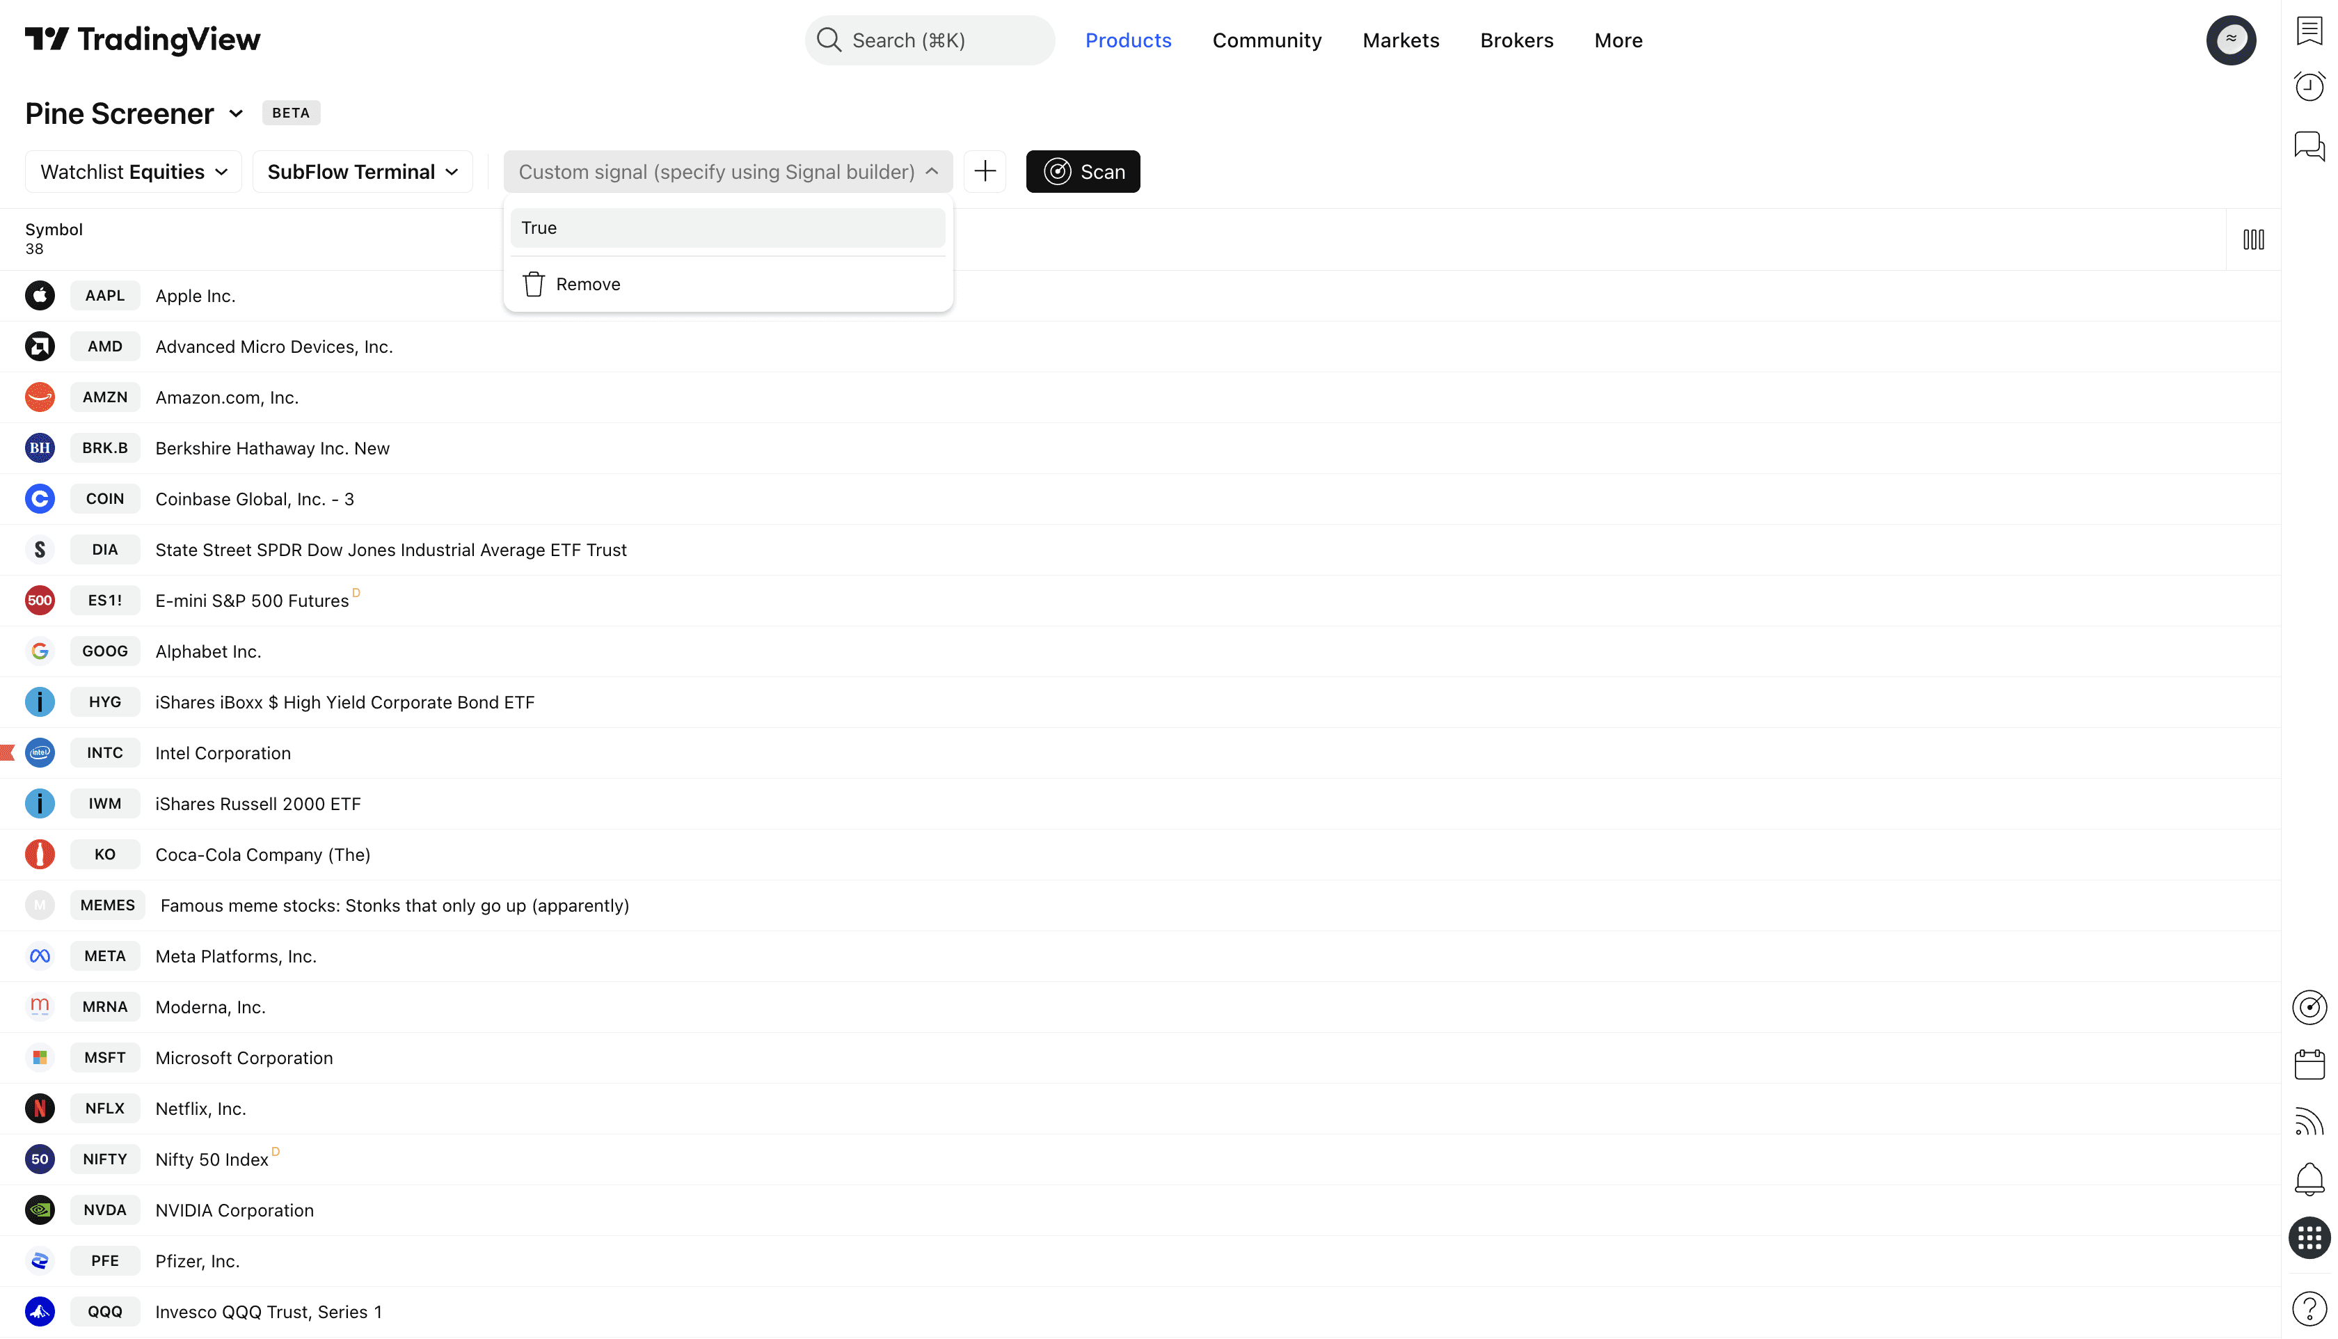Click the NVDA ticker symbol row

tap(105, 1210)
